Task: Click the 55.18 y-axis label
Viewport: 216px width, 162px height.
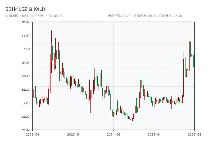Action: point(26,76)
